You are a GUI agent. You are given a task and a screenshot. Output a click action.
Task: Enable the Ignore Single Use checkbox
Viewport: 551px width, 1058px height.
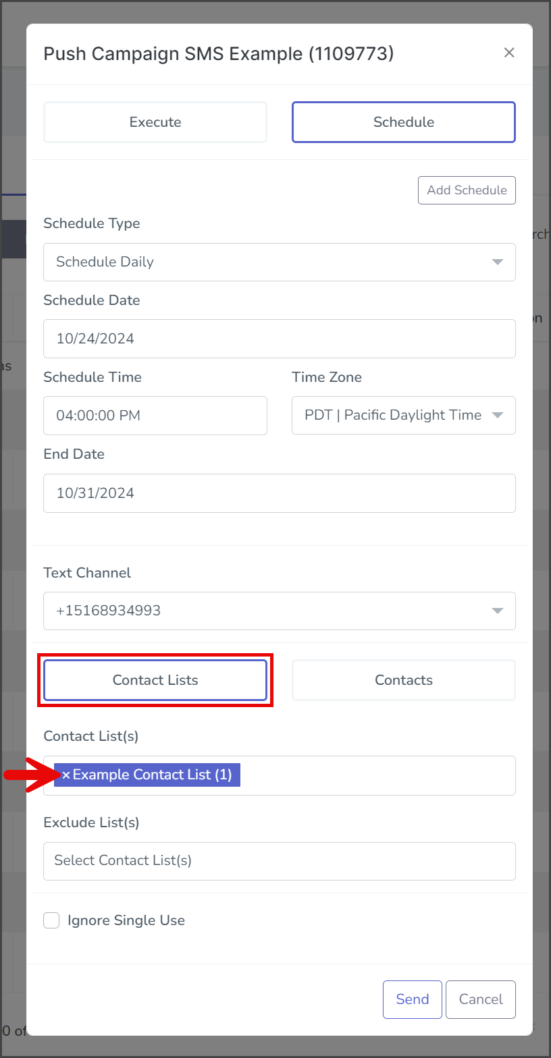point(51,920)
